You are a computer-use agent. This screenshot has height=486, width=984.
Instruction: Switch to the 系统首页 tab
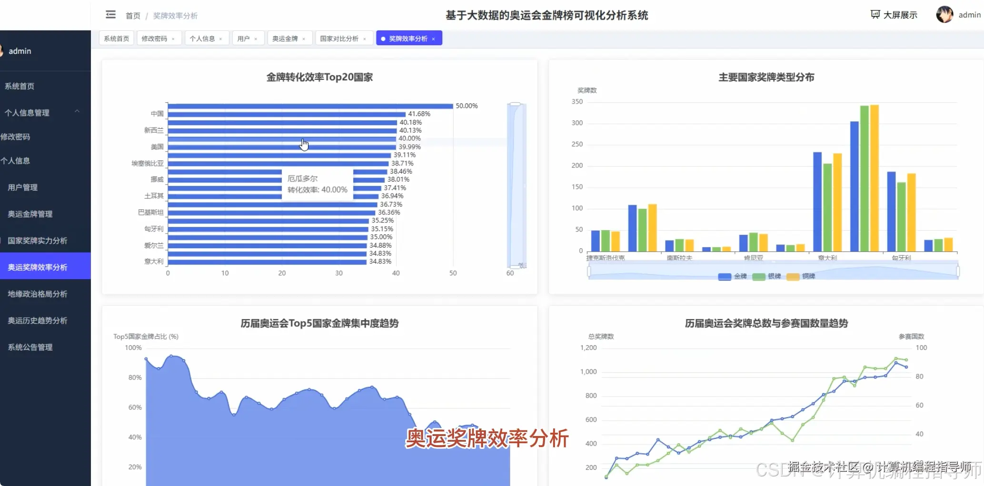116,39
